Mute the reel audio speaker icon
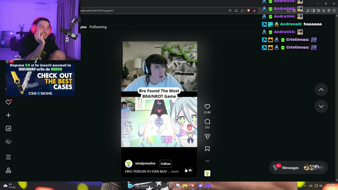Viewport: 338px width, 190px height. coord(190,170)
